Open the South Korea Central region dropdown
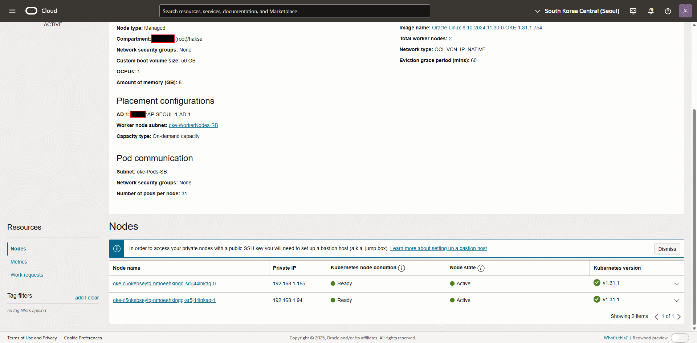697x343 pixels. 577,11
